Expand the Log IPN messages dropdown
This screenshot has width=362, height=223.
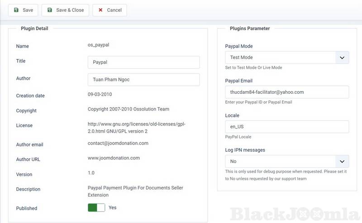click(x=287, y=161)
